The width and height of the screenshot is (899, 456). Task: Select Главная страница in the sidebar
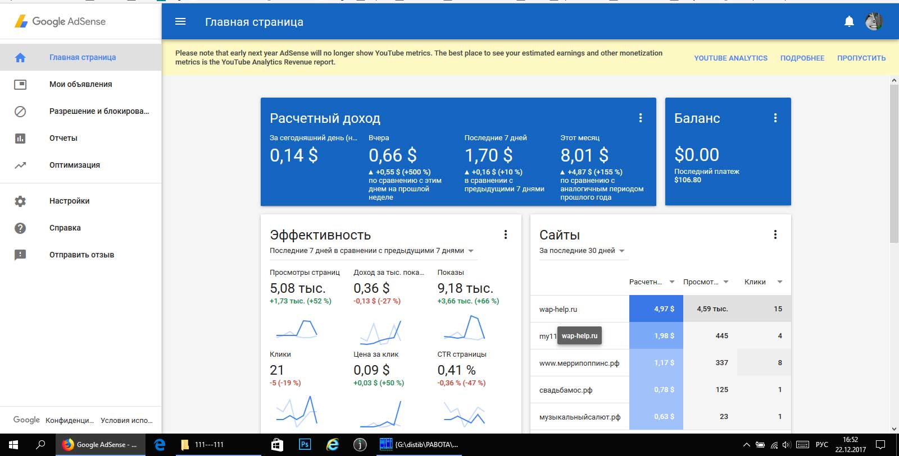coord(81,57)
